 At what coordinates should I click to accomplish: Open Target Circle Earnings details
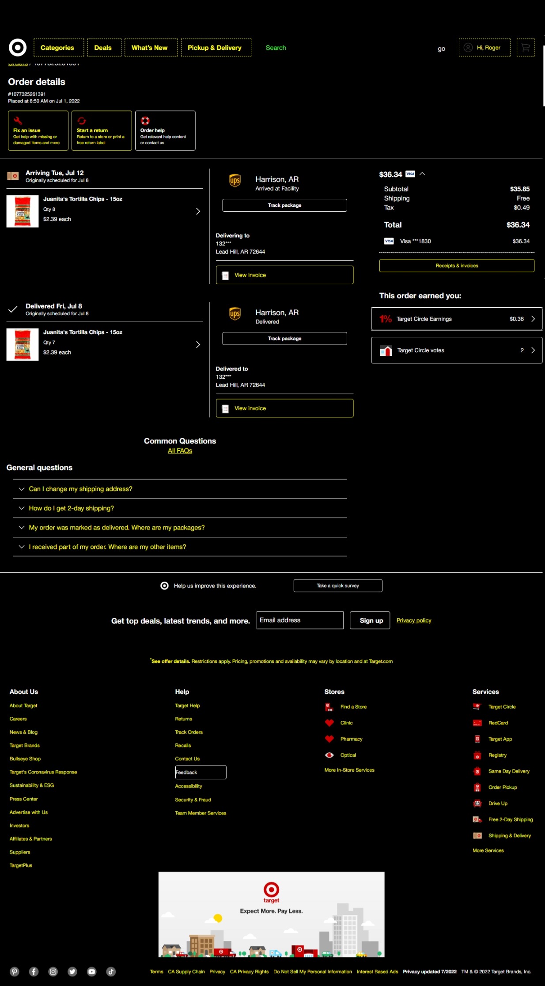tap(457, 319)
